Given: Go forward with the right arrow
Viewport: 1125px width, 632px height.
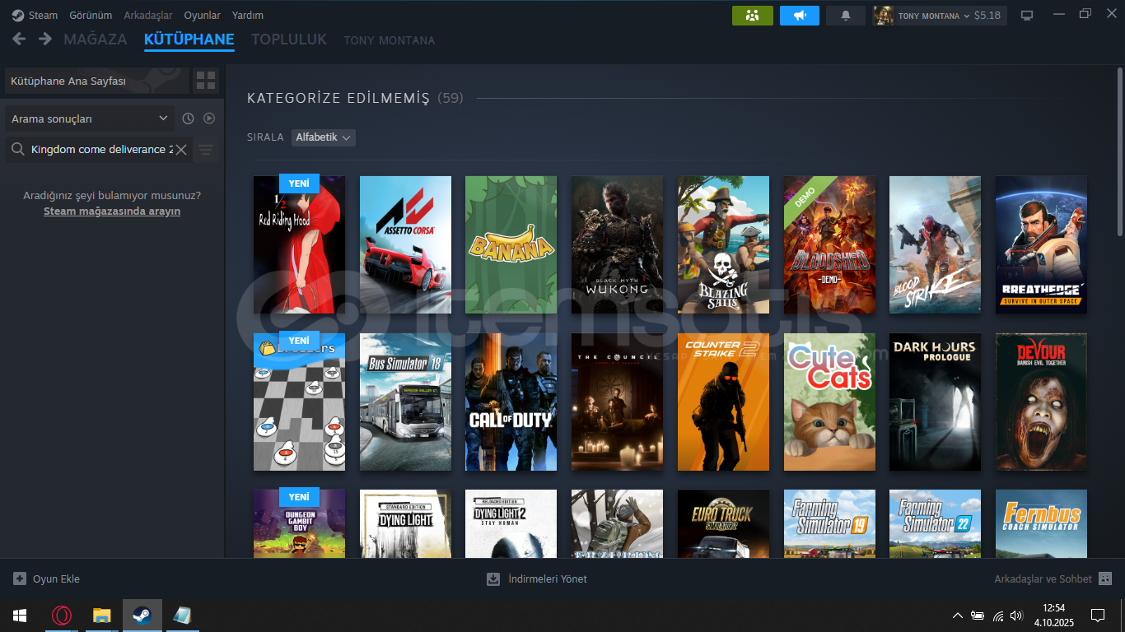Looking at the screenshot, I should pos(45,39).
